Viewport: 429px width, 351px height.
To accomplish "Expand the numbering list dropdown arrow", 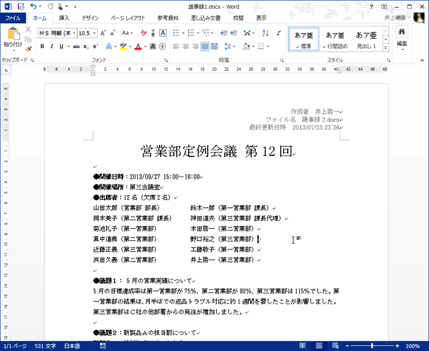I will point(198,33).
